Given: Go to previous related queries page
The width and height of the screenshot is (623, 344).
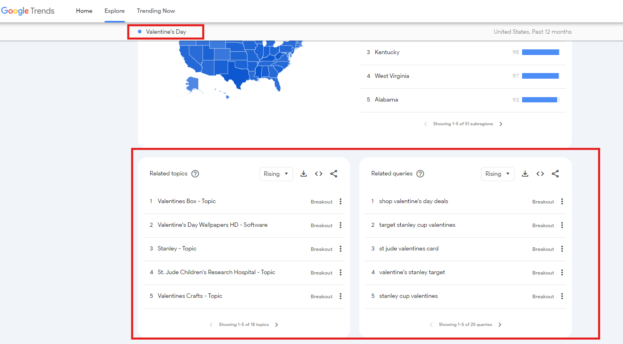Looking at the screenshot, I should tap(431, 325).
